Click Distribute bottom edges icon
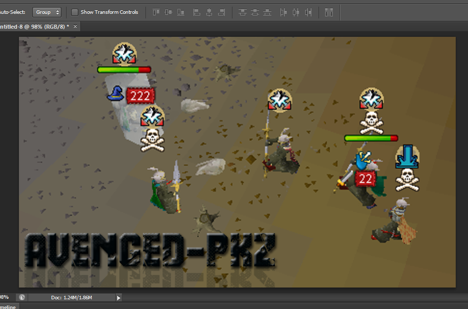 [x=267, y=12]
